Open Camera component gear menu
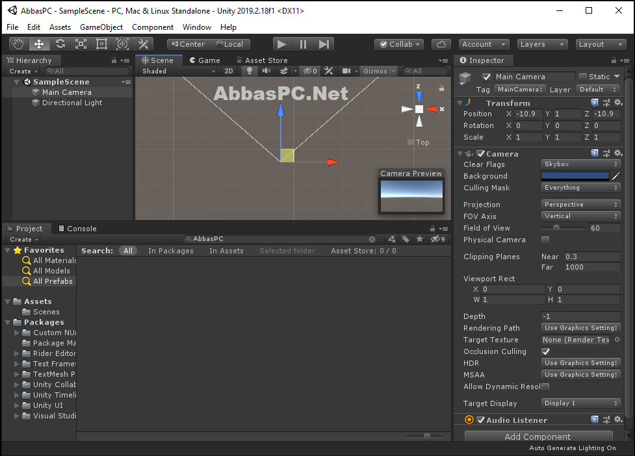This screenshot has height=456, width=635. [618, 153]
